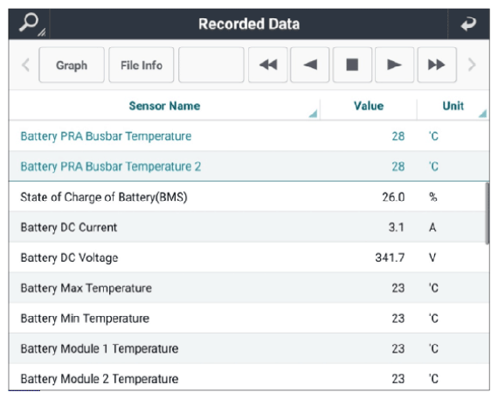Image resolution: width=498 pixels, height=399 pixels.
Task: Select Battery PRA Busbar Temperature row
Action: click(x=249, y=136)
